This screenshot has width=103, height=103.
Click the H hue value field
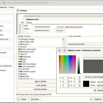click(x=65, y=78)
